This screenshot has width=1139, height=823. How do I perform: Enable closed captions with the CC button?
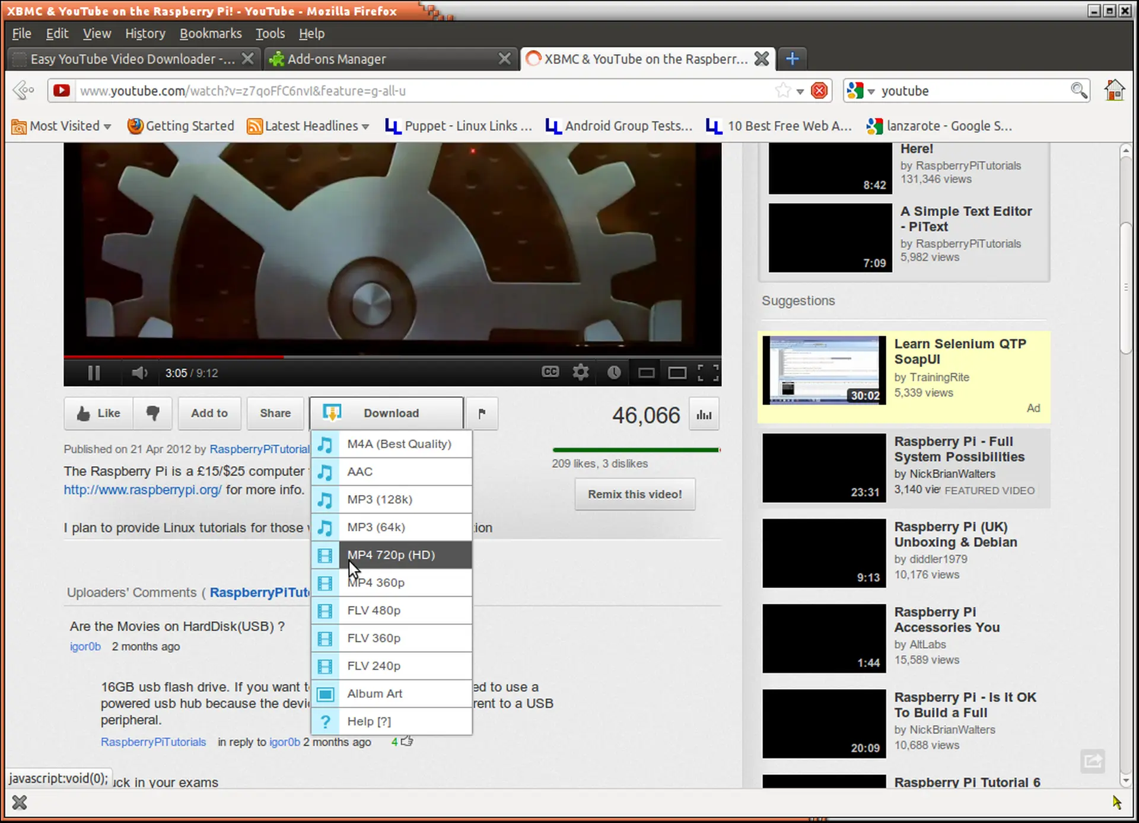[550, 372]
